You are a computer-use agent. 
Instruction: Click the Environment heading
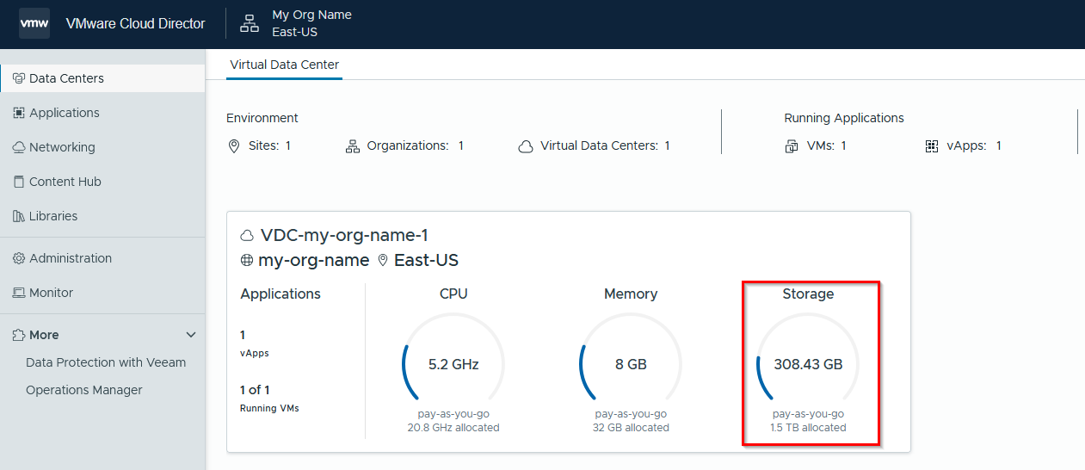262,118
